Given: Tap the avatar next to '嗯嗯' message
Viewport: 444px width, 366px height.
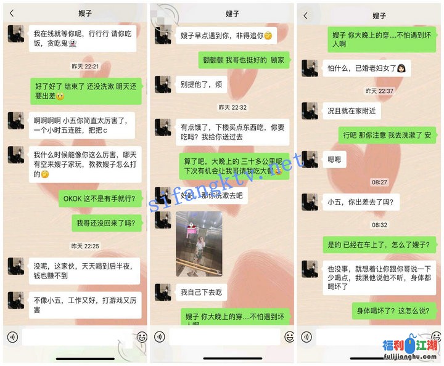Looking at the screenshot, I should click(310, 160).
